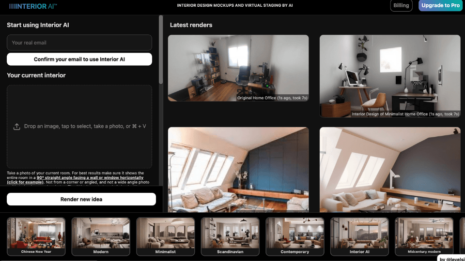Image resolution: width=465 pixels, height=261 pixels.
Task: Select the Chinese New Year style
Action: (x=36, y=236)
